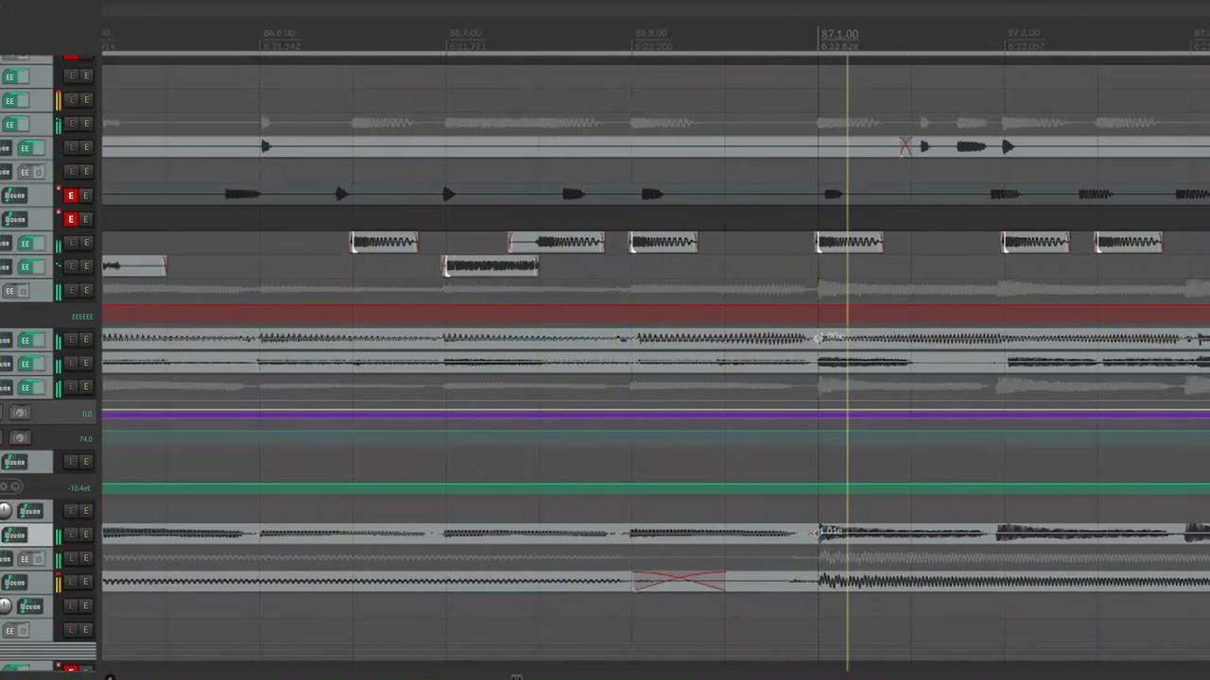1210x680 pixels.
Task: Unmute the lower red-lit muted track
Action: click(71, 219)
